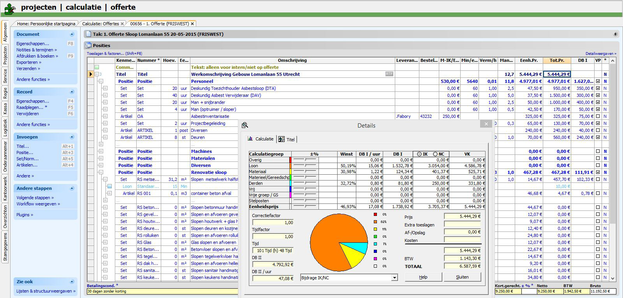Click the scroll-up arrow of Posities grid
Viewport: 623px width, 298px height.
[613, 61]
